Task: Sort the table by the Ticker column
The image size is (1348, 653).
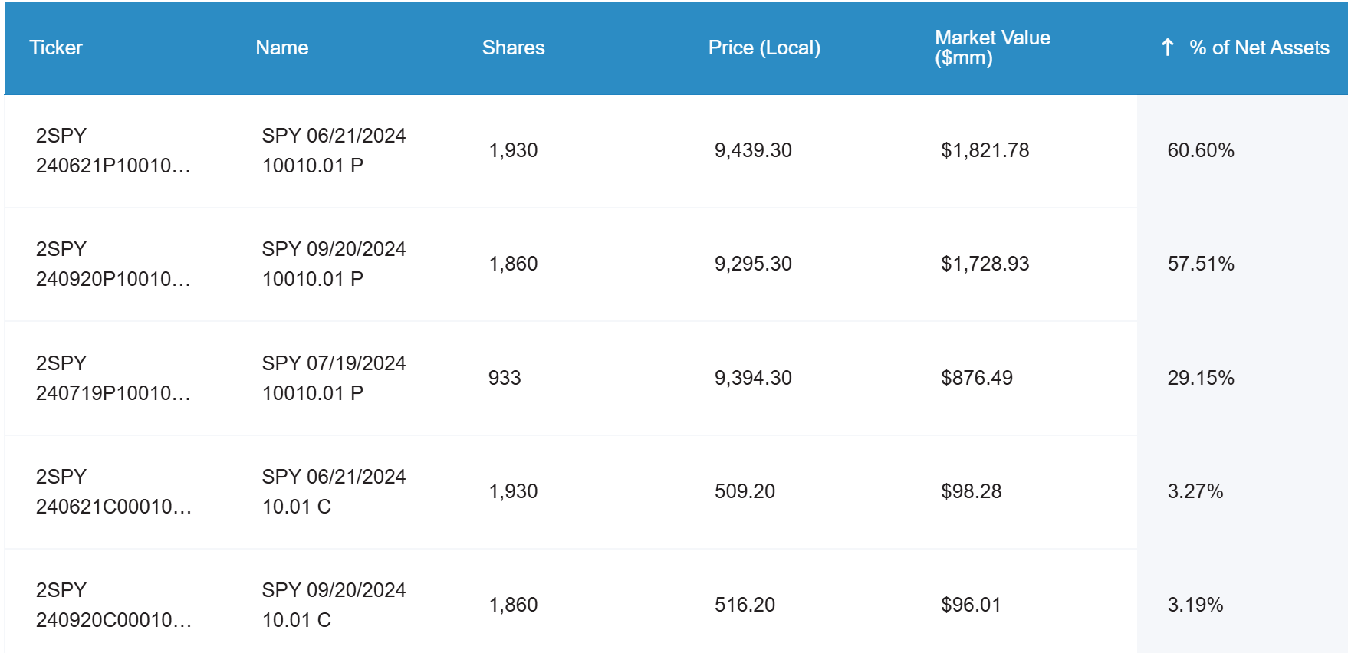Action: click(x=57, y=48)
